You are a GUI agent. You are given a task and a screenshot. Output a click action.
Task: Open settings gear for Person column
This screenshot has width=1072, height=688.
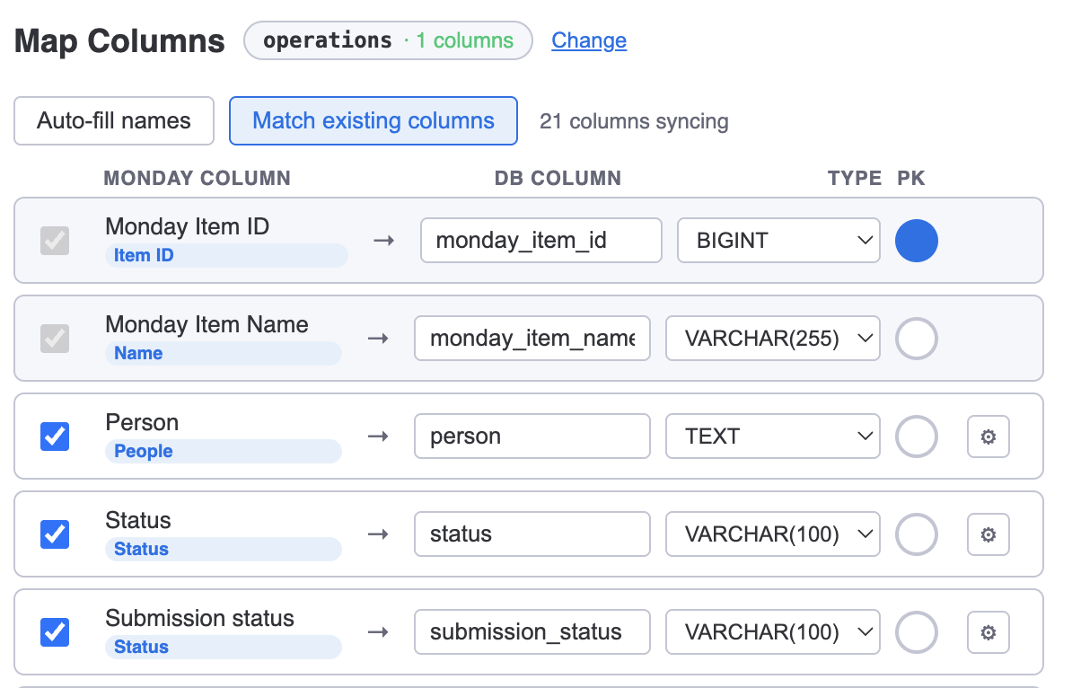click(988, 437)
